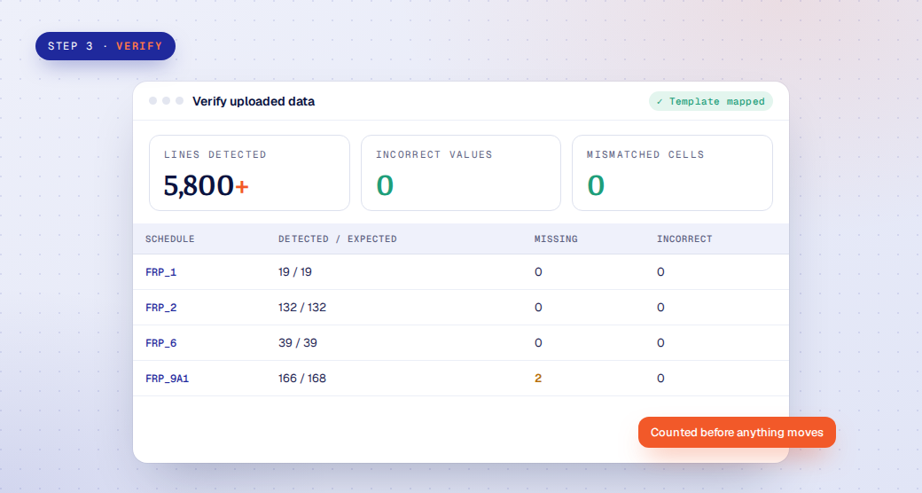Open schedule FRP_6
Screen dimensions: 922x493
pos(161,343)
